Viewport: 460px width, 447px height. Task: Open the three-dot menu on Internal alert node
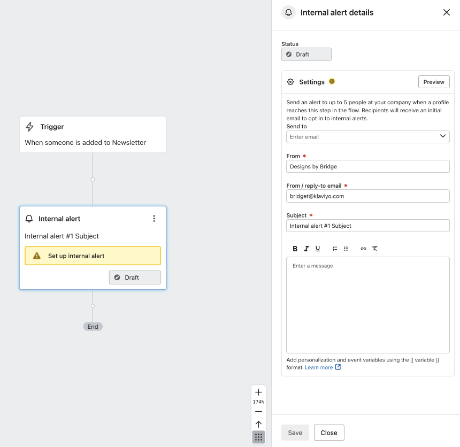pos(154,218)
